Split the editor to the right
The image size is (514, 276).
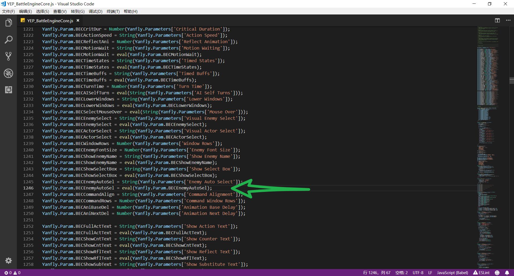[497, 20]
